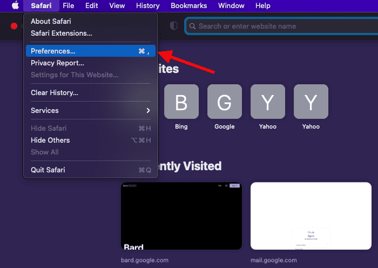Click the search magnifier icon in address bar
The width and height of the screenshot is (378, 268).
[x=192, y=26]
